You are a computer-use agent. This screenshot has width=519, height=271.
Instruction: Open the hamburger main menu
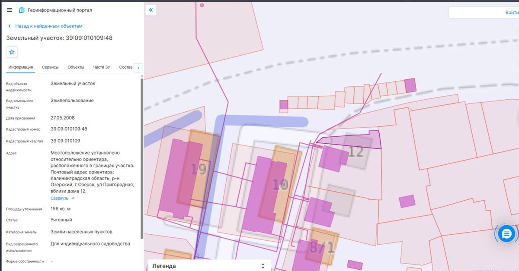coord(10,10)
